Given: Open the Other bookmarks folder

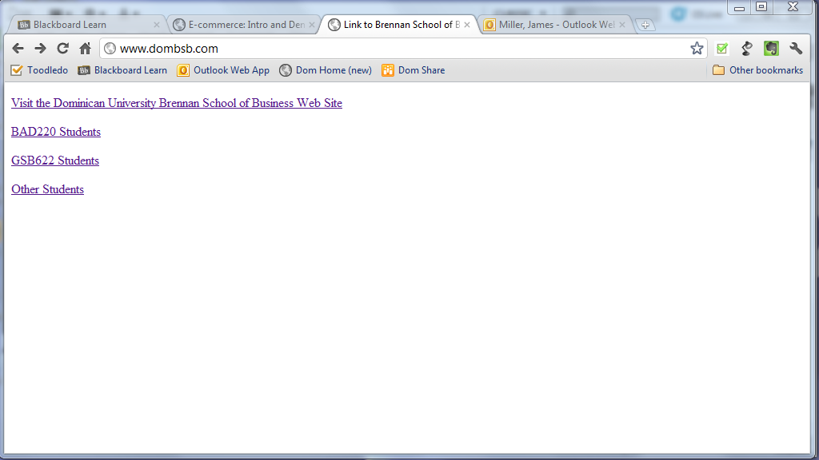Looking at the screenshot, I should (x=757, y=70).
